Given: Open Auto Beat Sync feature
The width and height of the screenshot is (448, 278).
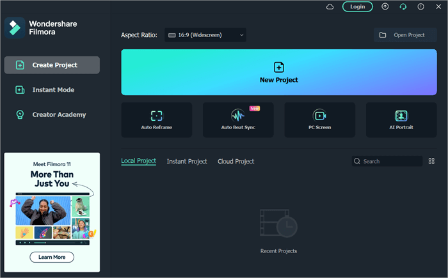Looking at the screenshot, I should point(238,120).
